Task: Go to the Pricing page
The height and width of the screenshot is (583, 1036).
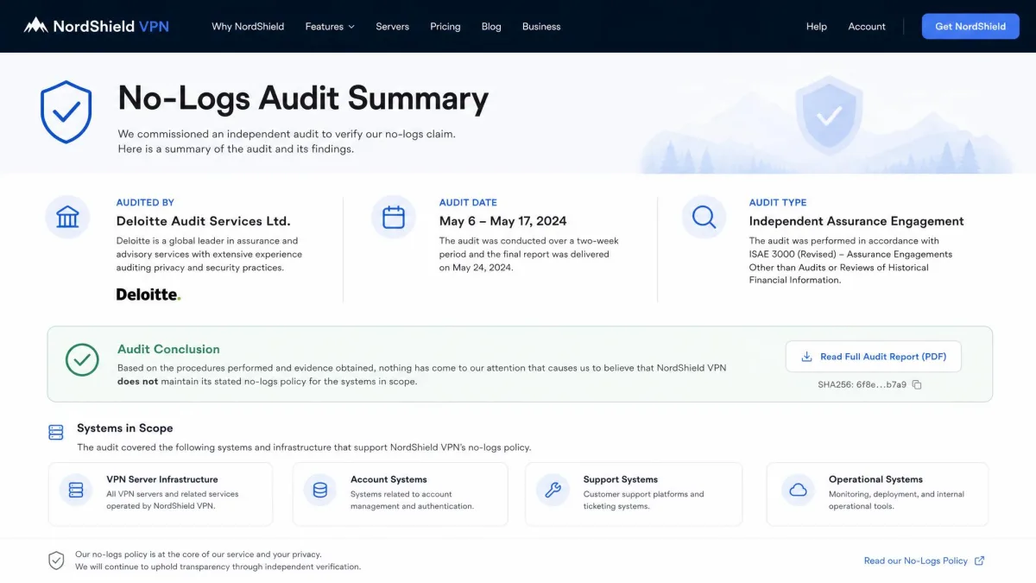Action: click(445, 27)
